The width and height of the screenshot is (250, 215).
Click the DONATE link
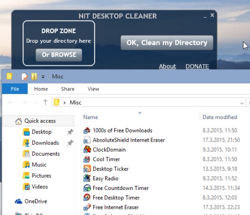click(197, 66)
